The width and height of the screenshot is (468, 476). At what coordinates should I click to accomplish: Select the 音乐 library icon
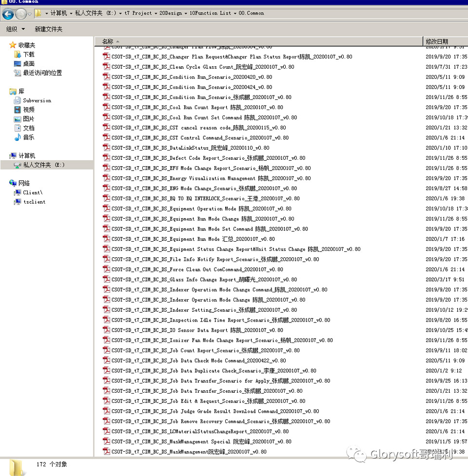point(18,137)
